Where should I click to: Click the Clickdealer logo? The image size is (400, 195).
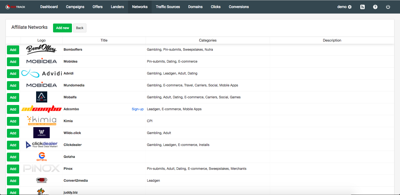[41, 145]
